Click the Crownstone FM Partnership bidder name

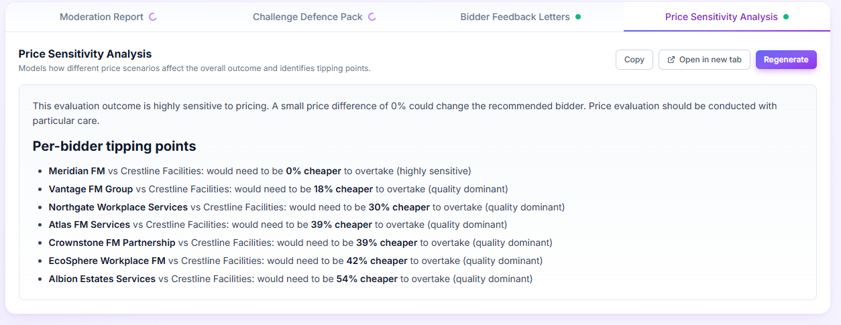pos(112,243)
